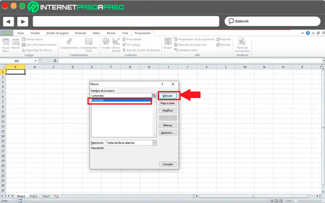The image size is (325, 203).
Task: Switch to the Hoja3 sheet tab
Action: point(46,196)
